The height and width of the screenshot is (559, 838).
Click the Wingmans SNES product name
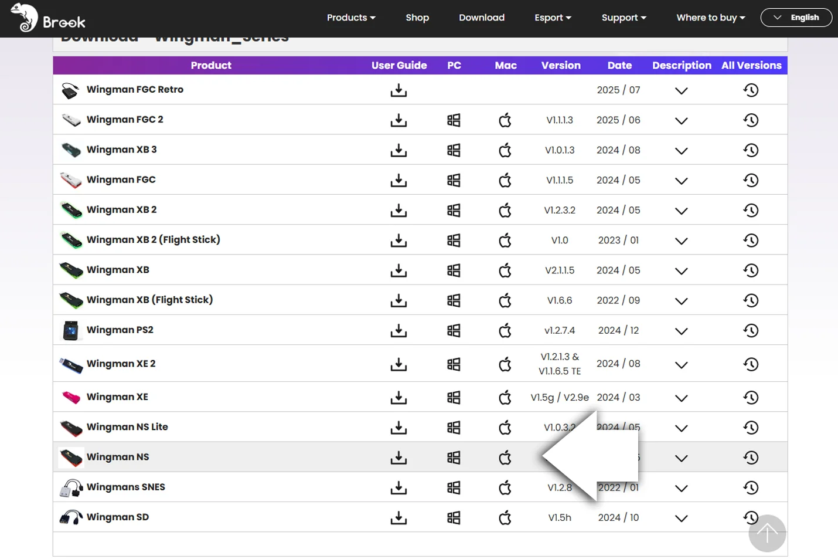126,487
